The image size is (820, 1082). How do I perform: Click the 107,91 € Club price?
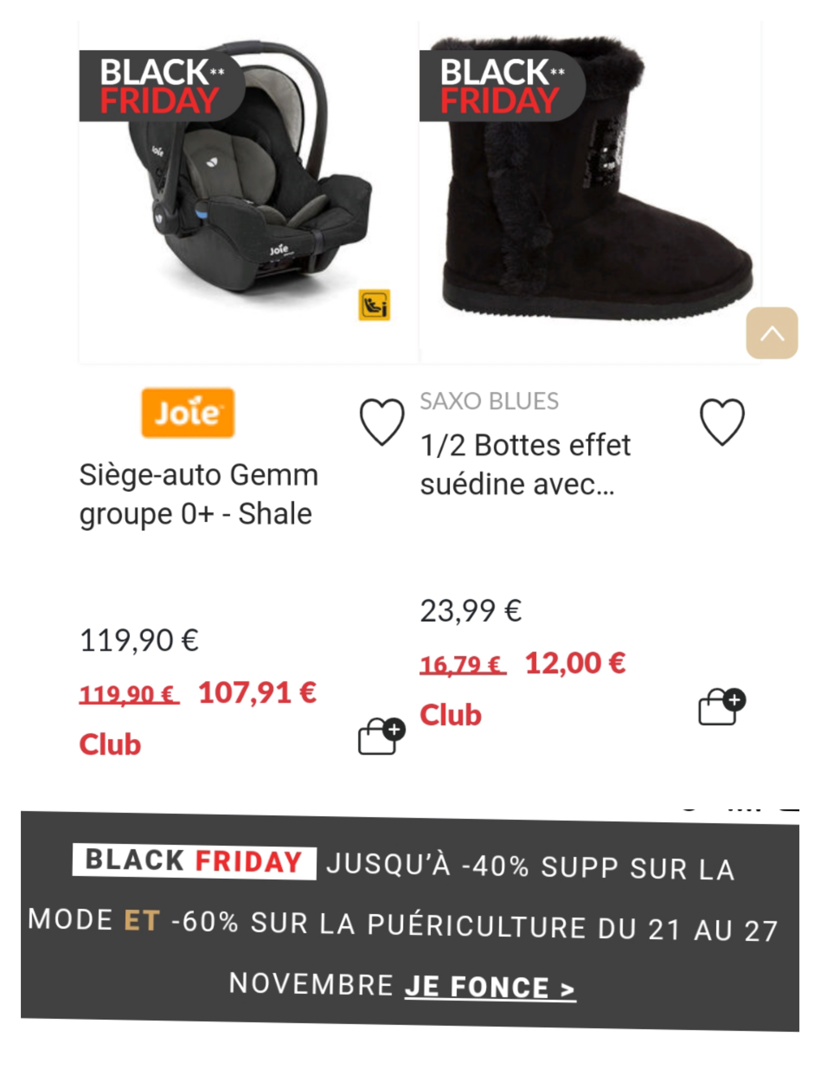[x=257, y=693]
